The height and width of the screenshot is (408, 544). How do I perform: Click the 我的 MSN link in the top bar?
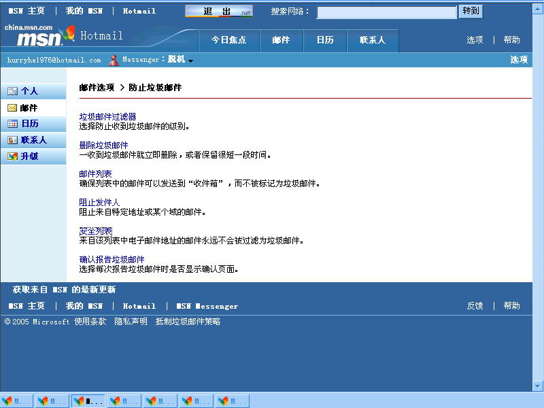(x=84, y=11)
